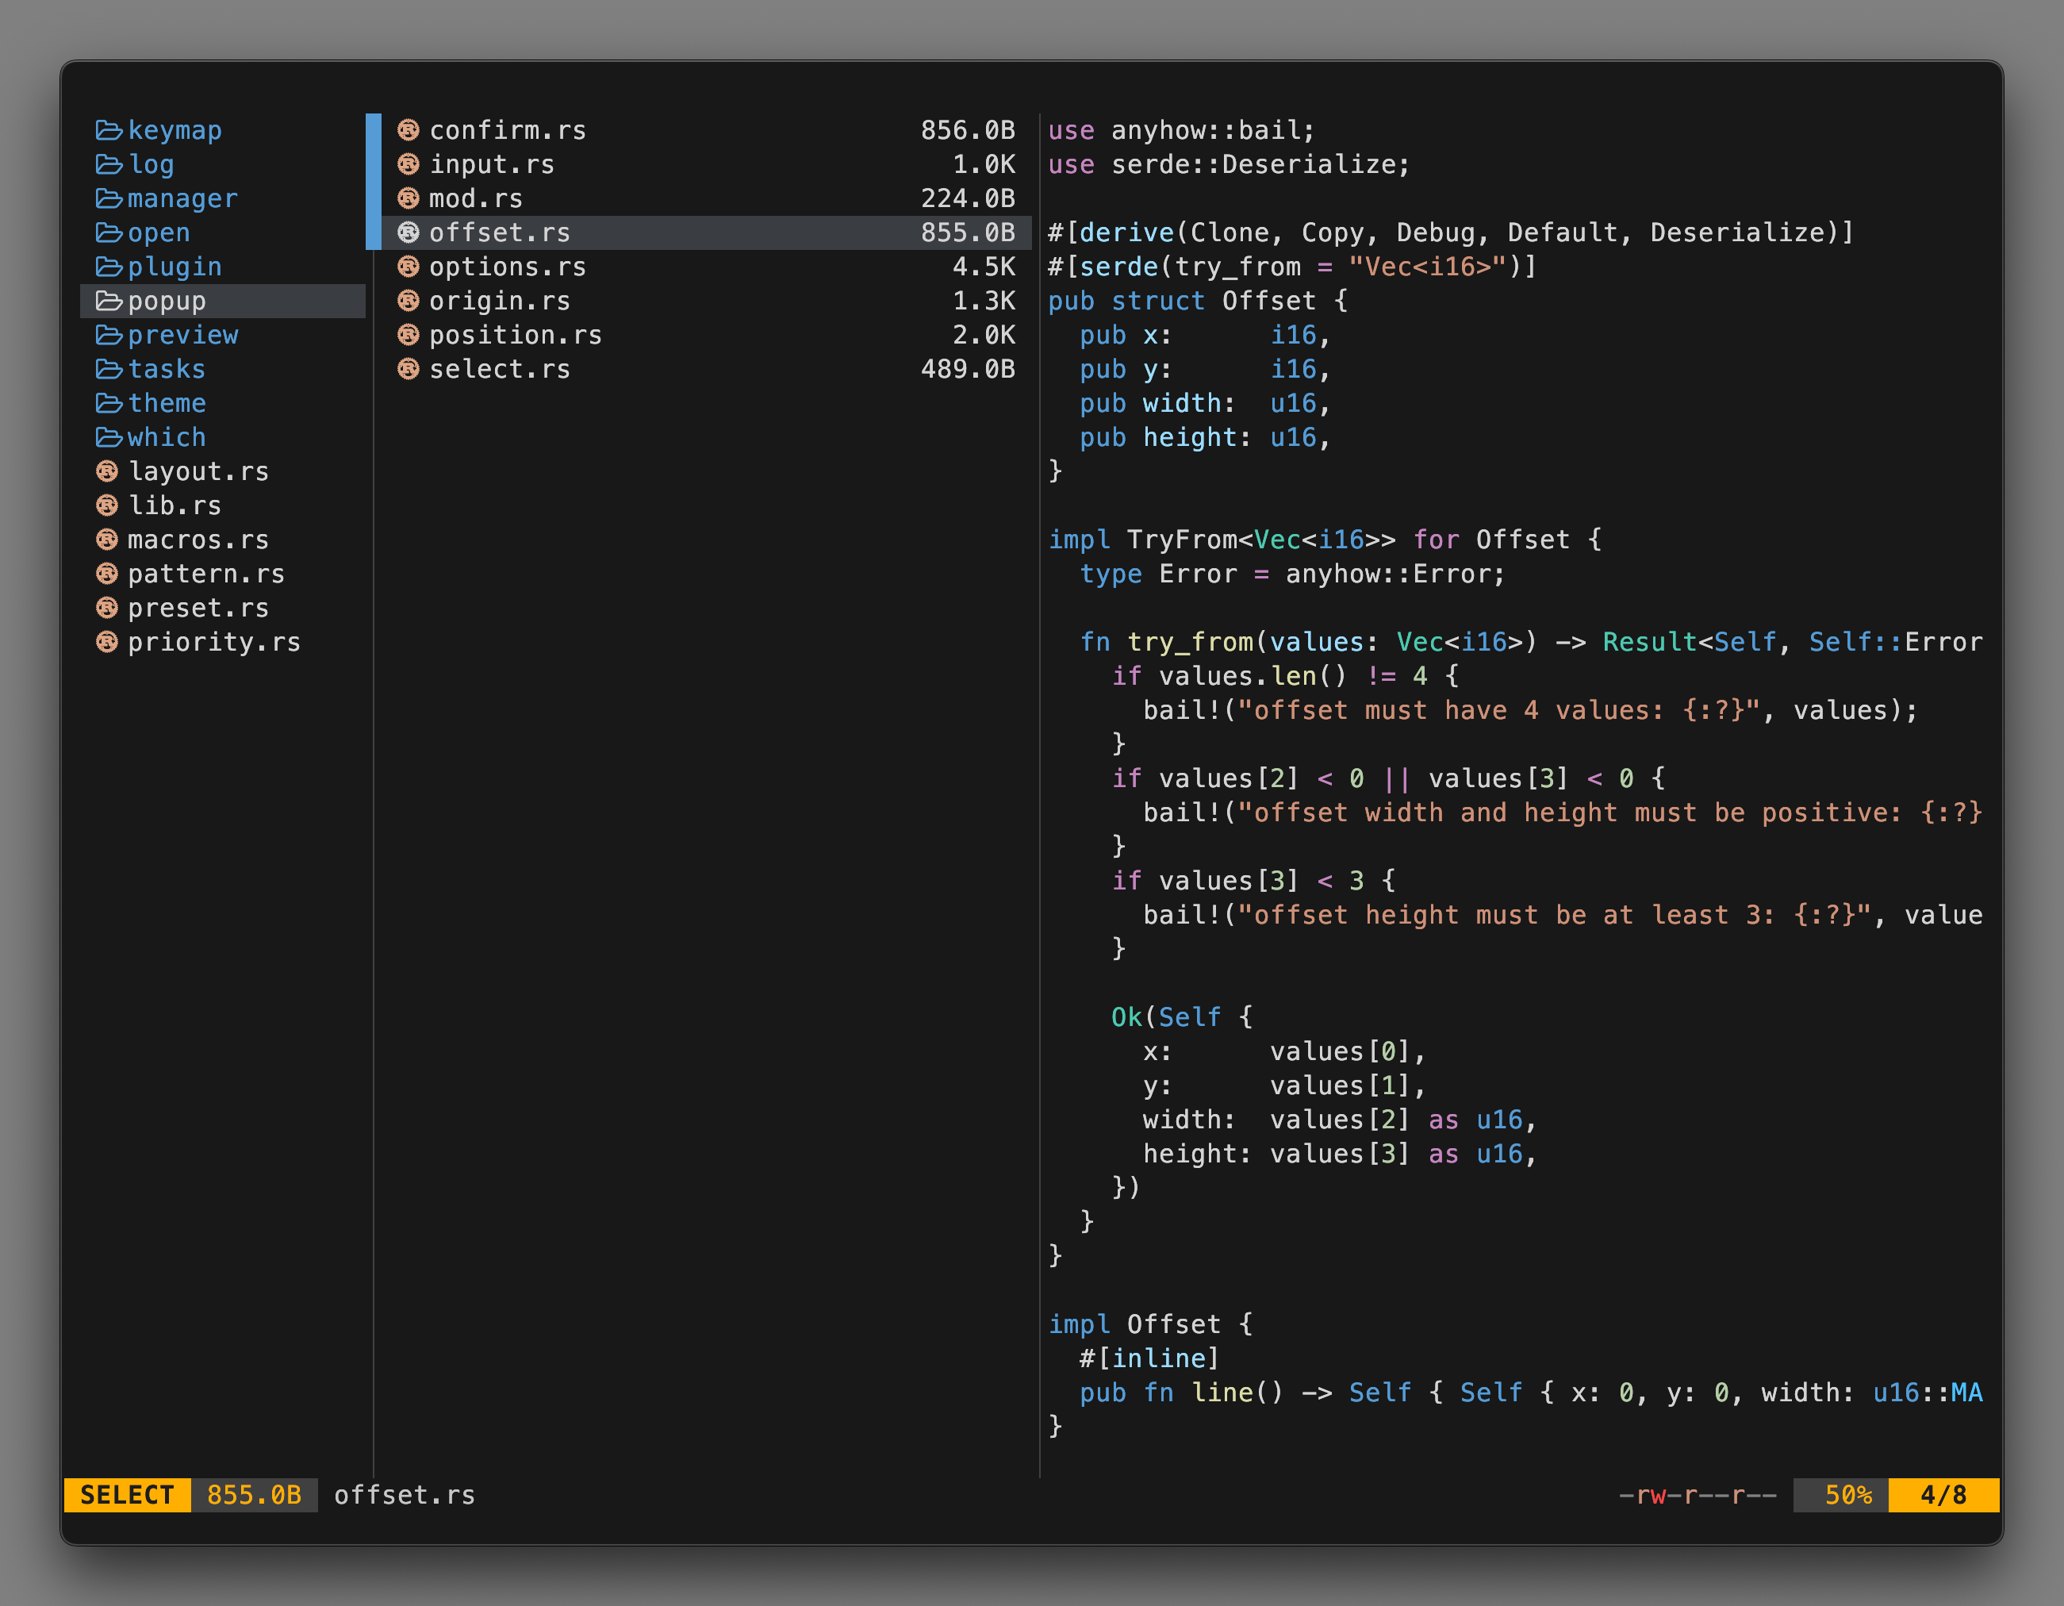Select position.rs in the file list
The width and height of the screenshot is (2064, 1606).
tap(515, 335)
